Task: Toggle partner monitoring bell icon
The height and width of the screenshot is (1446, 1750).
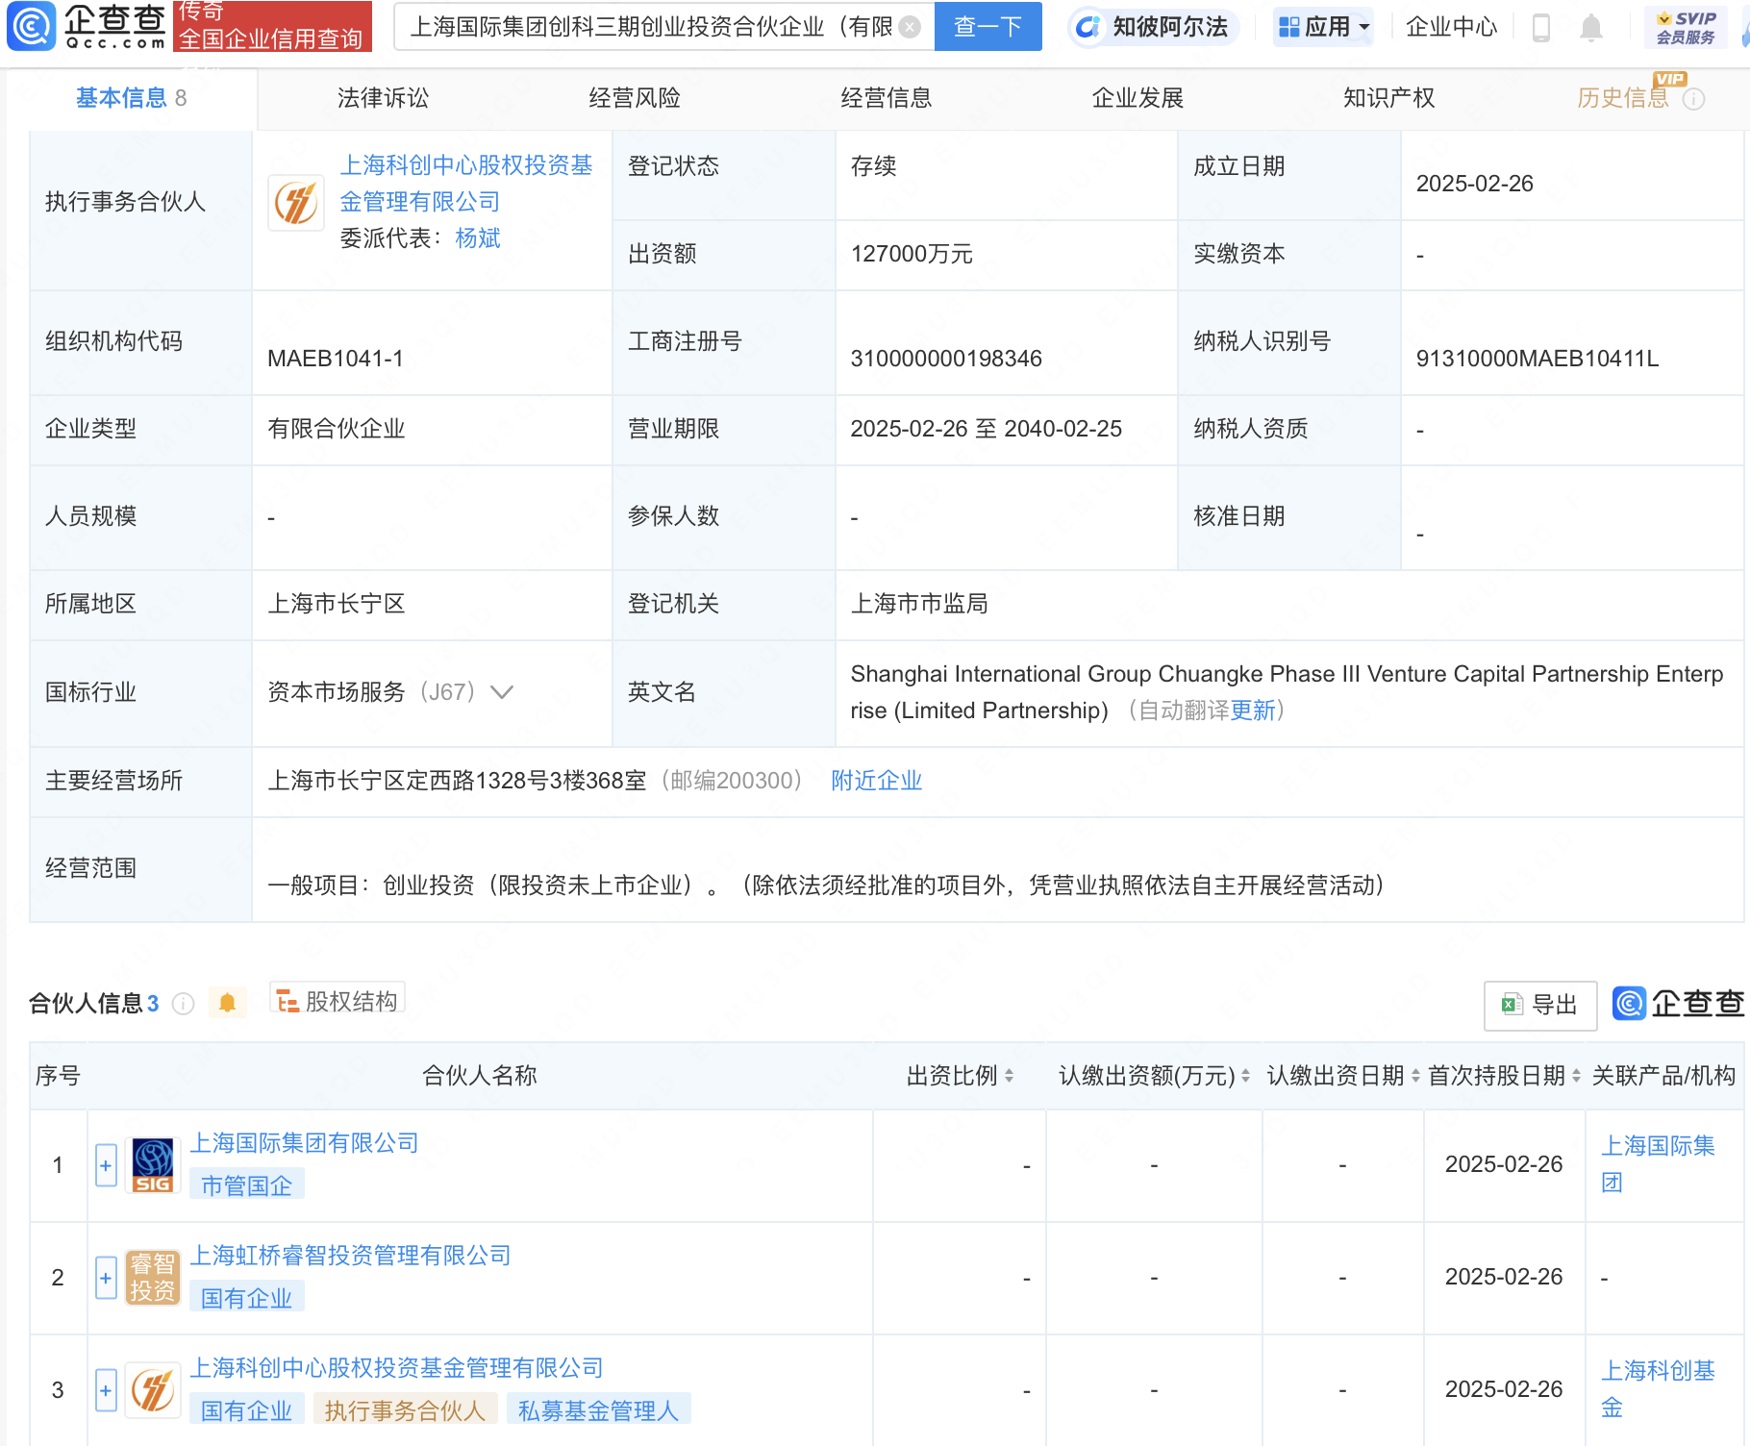Action: click(x=227, y=1003)
